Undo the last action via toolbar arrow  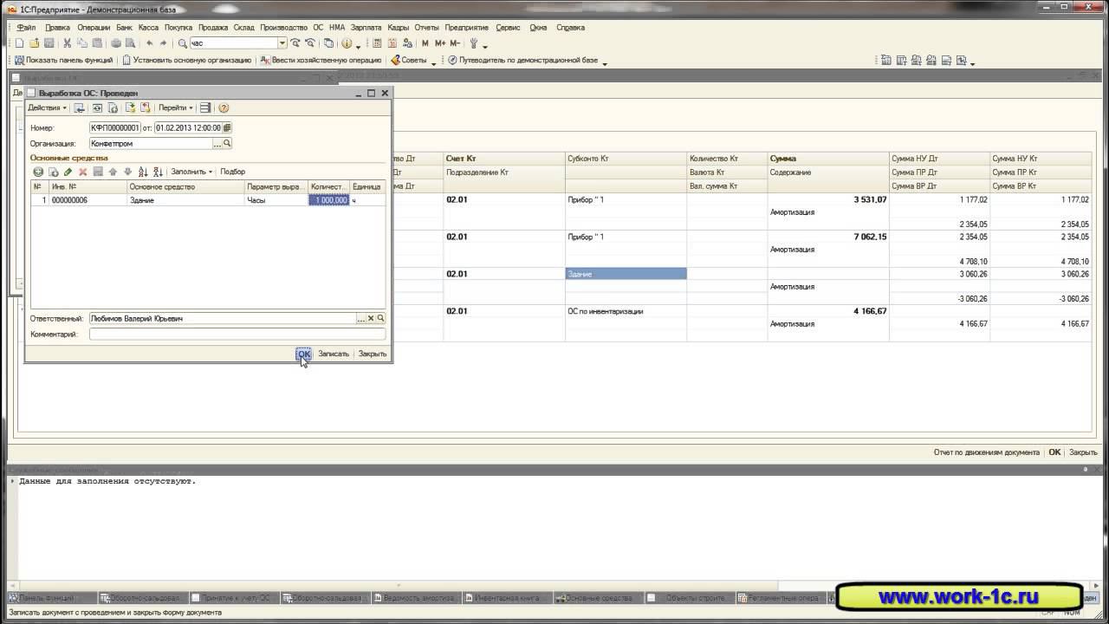point(150,43)
